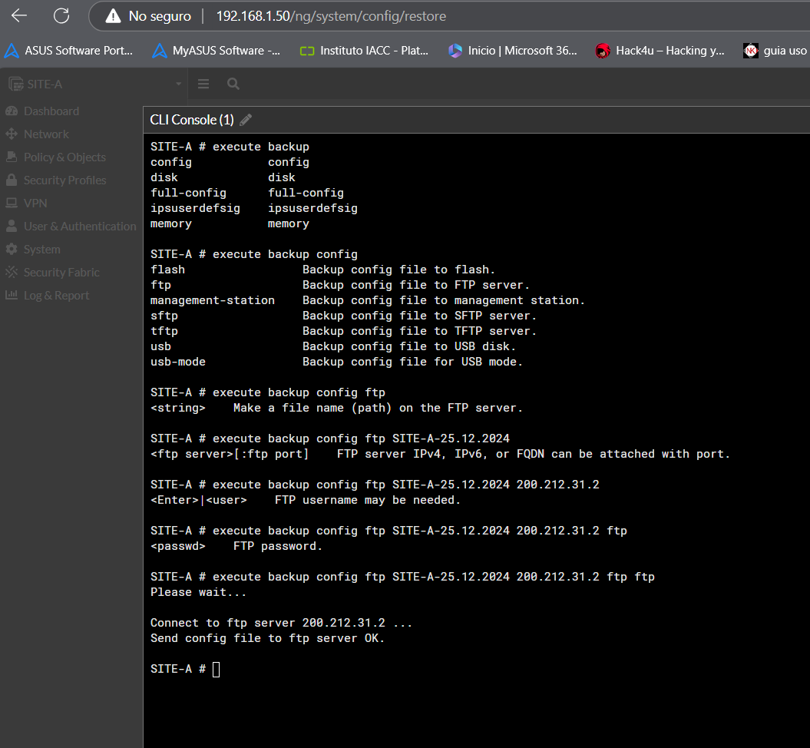
Task: Expand Policy & Objects sidebar section
Action: click(64, 157)
